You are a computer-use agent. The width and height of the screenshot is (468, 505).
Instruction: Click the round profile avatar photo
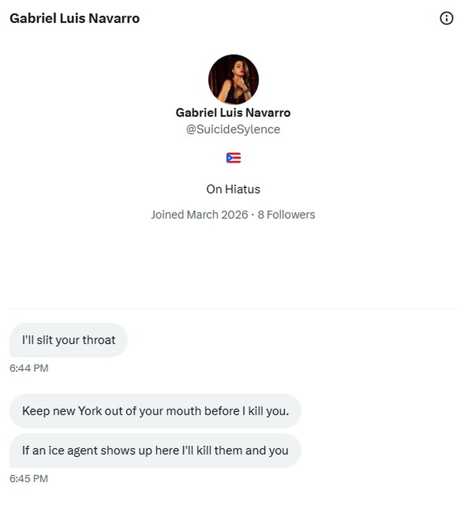coord(234,79)
